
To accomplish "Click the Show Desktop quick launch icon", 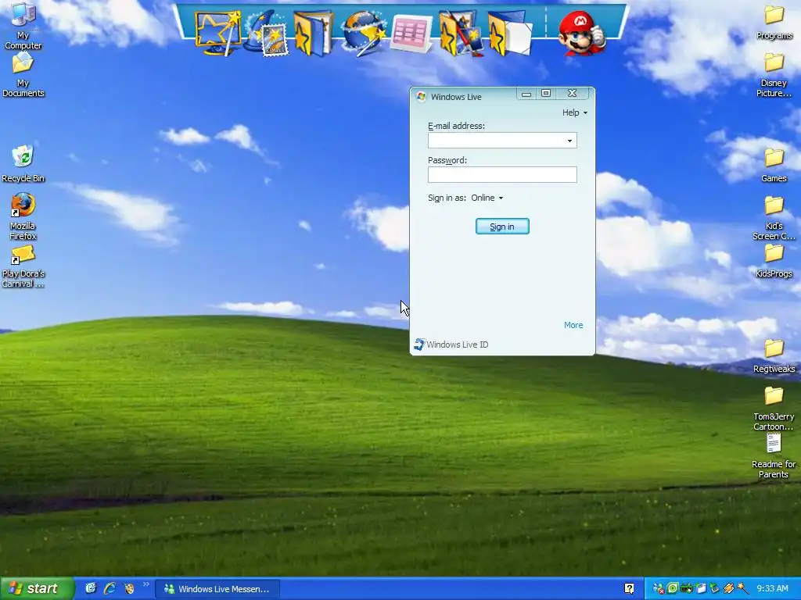I will [91, 588].
